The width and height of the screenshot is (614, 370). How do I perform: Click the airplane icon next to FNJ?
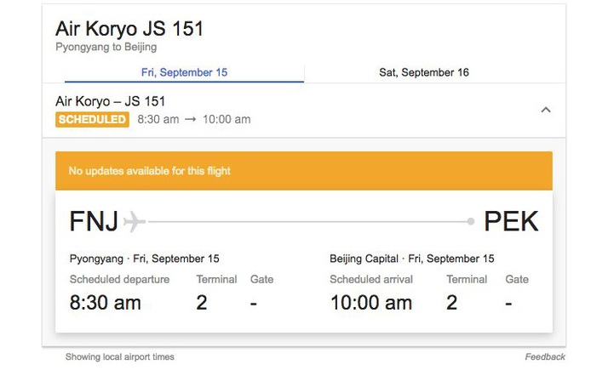click(135, 222)
